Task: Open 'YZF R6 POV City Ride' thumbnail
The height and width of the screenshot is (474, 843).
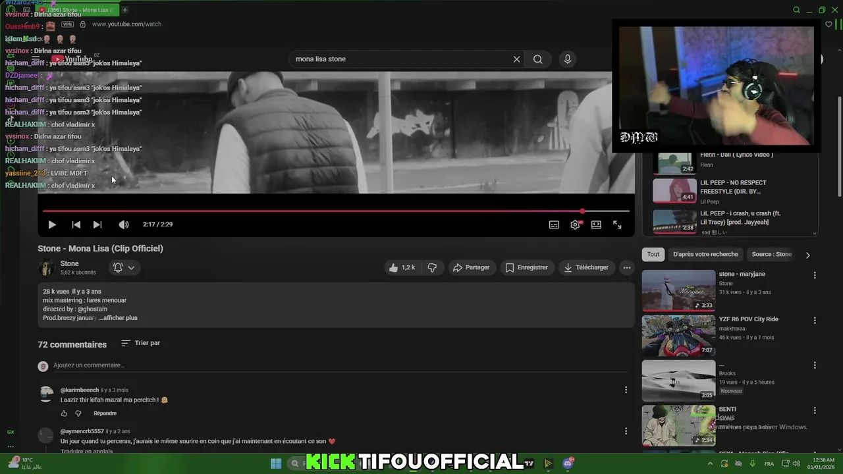Action: click(678, 335)
